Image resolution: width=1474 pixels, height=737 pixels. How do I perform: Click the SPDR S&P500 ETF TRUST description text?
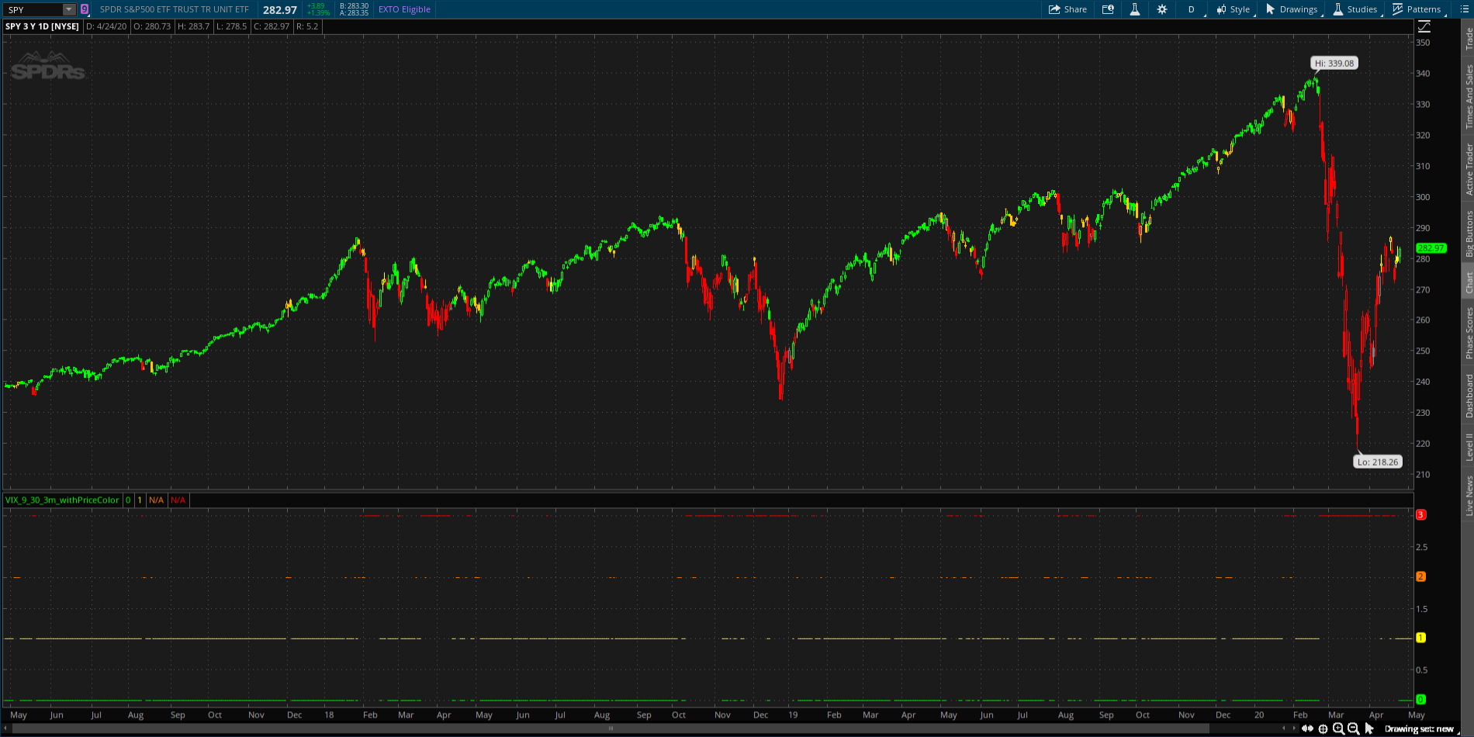175,9
